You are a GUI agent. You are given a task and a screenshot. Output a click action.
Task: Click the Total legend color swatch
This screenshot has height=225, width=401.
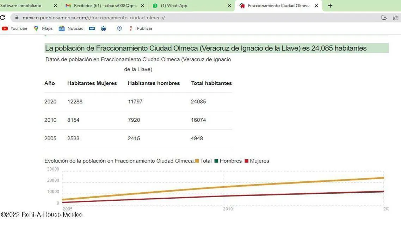pos(197,161)
